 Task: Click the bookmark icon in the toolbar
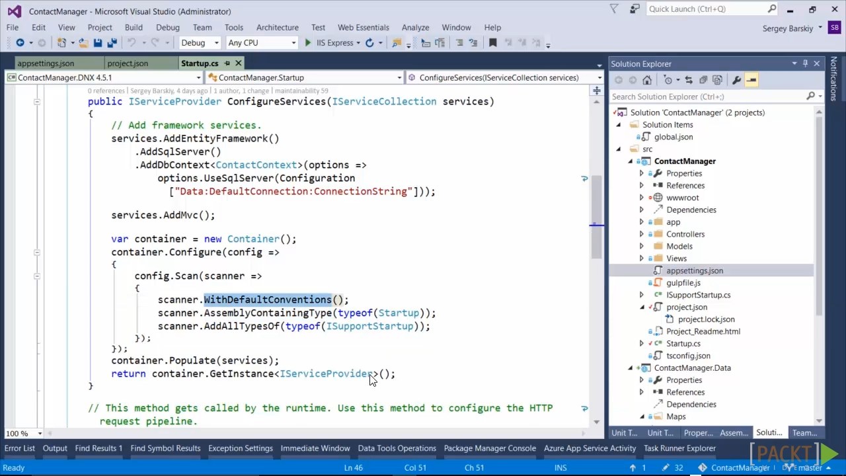point(492,43)
